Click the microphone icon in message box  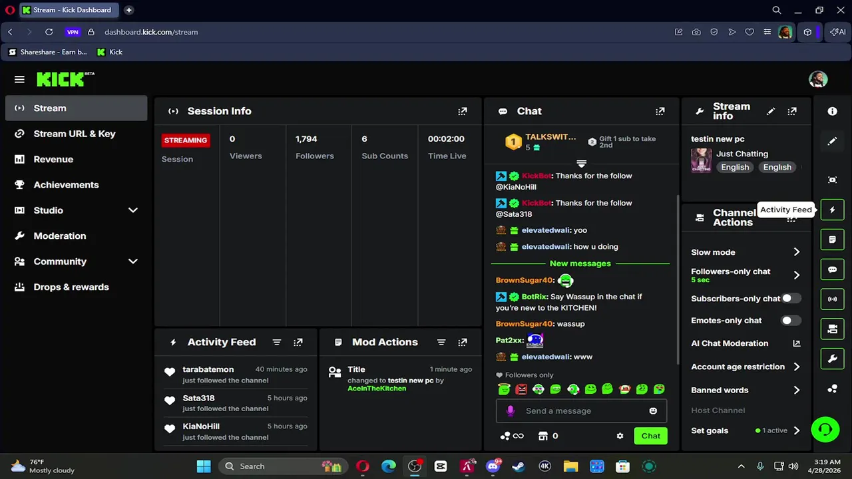pos(511,411)
